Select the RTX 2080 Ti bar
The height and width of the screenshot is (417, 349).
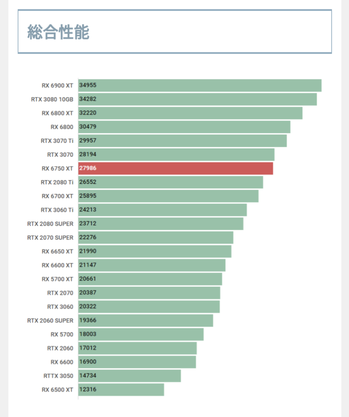(x=170, y=182)
